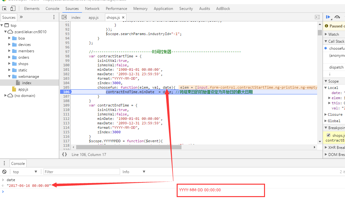Resume script execution
Screen dimensions: 345x221
[x=328, y=17]
